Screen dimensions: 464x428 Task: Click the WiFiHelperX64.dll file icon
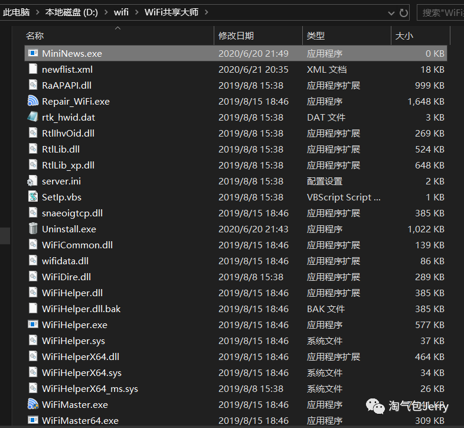(33, 356)
